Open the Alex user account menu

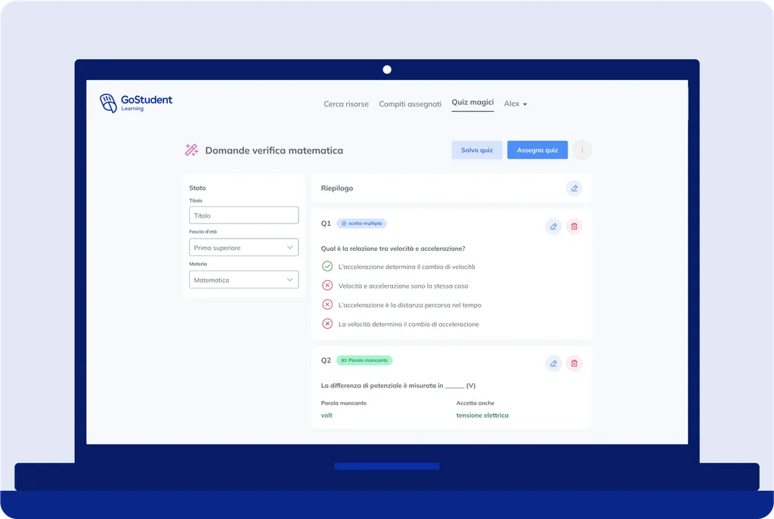[x=515, y=103]
